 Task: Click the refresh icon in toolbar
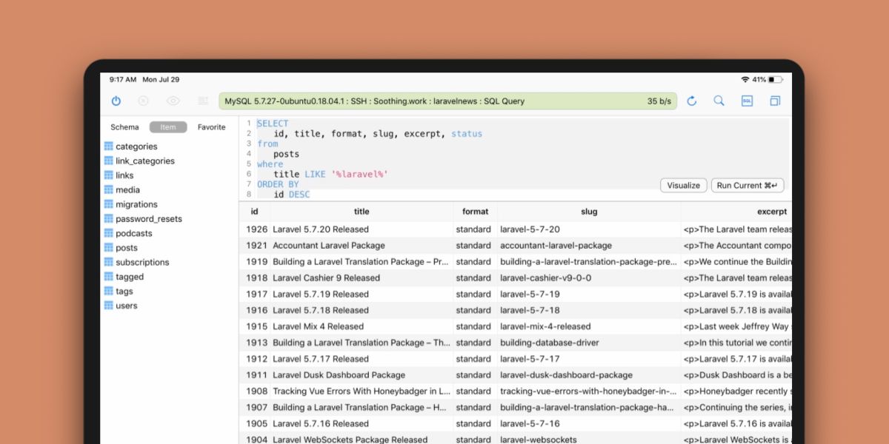coord(692,101)
